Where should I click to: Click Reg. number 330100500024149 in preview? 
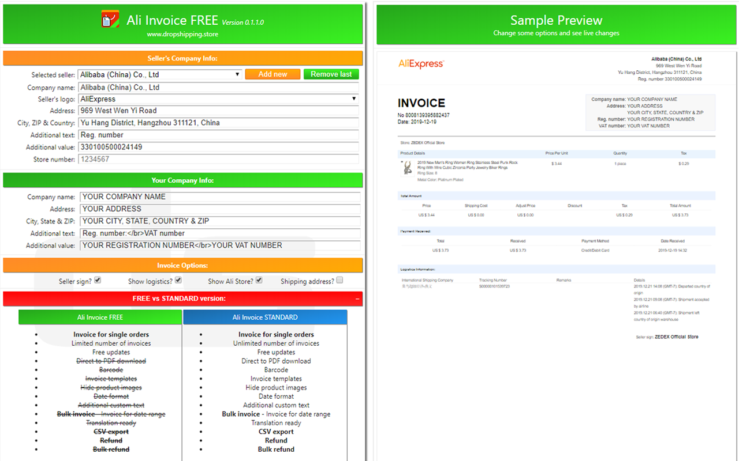(x=670, y=79)
